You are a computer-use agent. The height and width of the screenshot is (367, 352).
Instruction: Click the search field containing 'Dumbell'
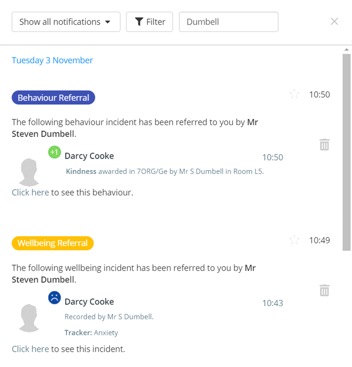coord(228,22)
